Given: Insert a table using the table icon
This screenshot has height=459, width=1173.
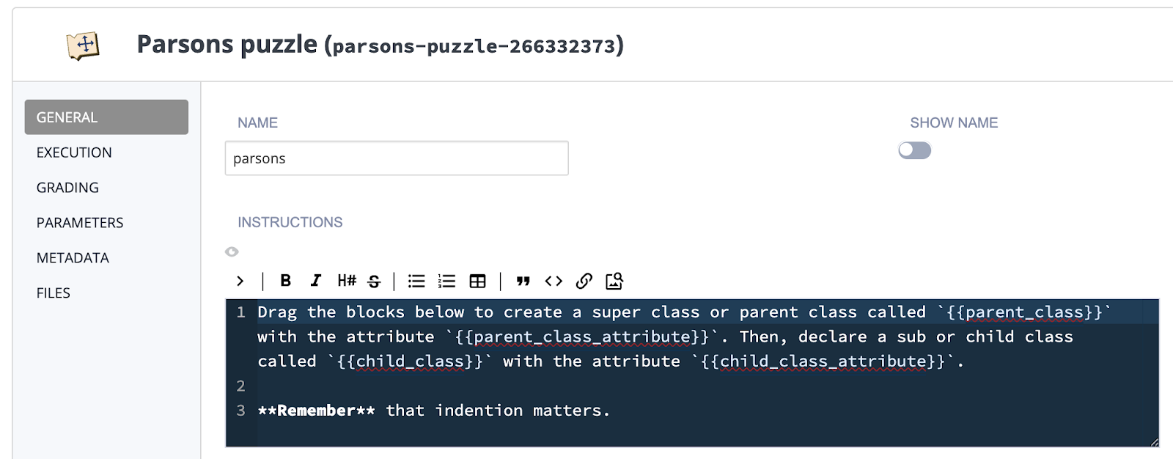Looking at the screenshot, I should [x=477, y=281].
